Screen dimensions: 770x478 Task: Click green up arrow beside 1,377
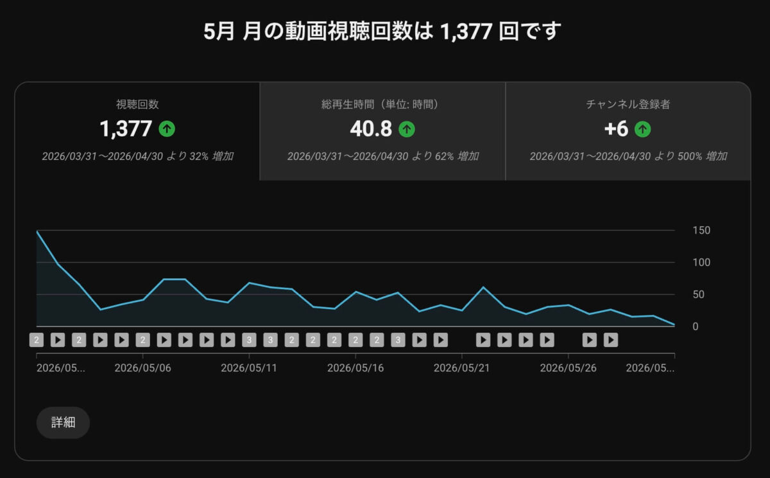[167, 129]
